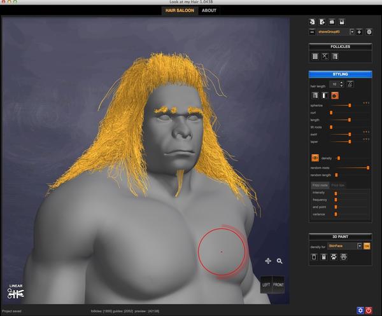Image resolution: width=382 pixels, height=316 pixels.
Task: Click the frizz variance slider handle
Action: pos(336,214)
